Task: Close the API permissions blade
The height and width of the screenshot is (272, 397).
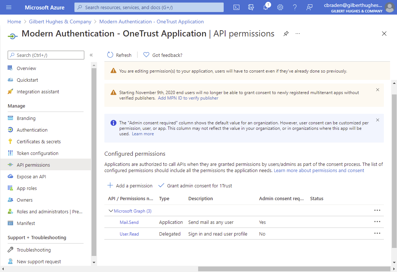Action: [384, 34]
